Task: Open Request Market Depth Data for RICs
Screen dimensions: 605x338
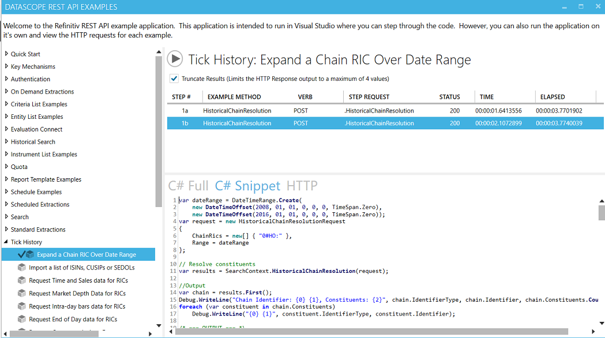Action: tap(77, 293)
